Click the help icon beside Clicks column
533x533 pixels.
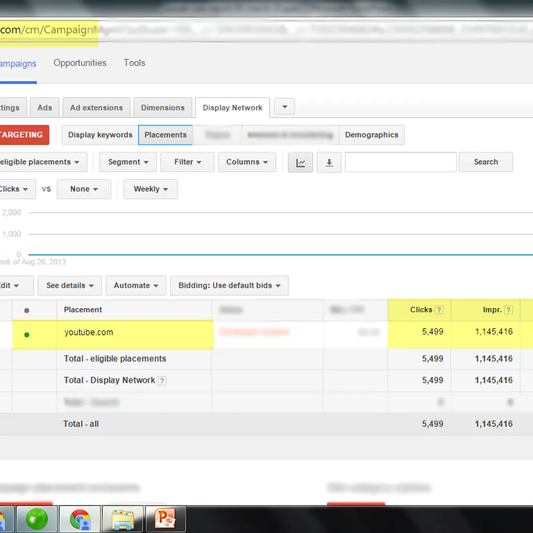(x=439, y=310)
